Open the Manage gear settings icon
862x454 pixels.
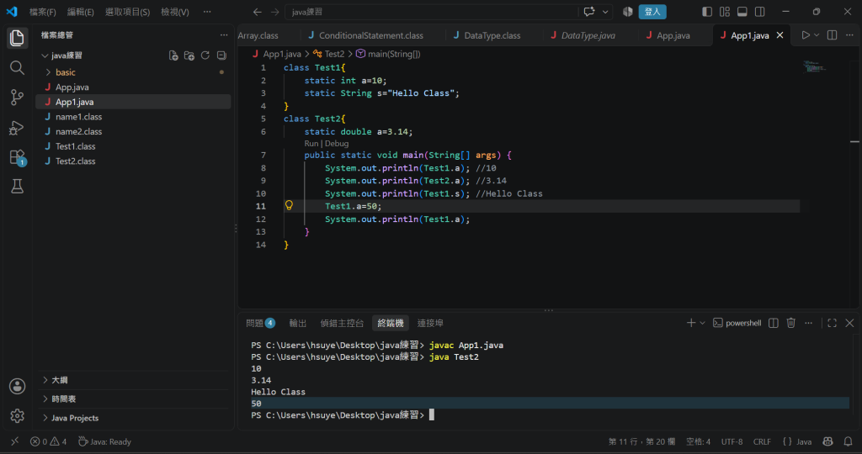point(17,415)
